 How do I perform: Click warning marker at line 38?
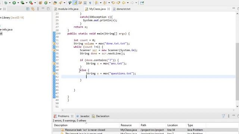pyautogui.click(x=54, y=64)
